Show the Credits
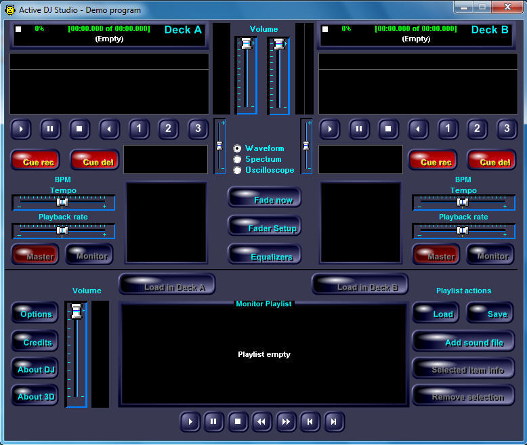Image resolution: width=527 pixels, height=445 pixels. point(35,341)
